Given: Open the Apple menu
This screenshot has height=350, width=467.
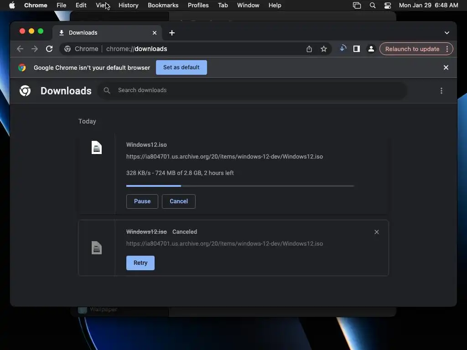Looking at the screenshot, I should 12,5.
